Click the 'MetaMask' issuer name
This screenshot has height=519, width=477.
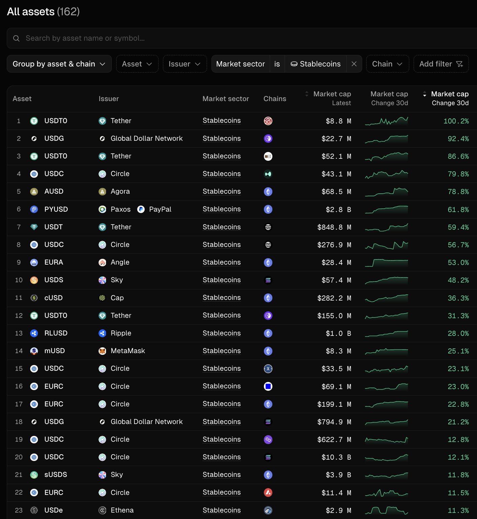(x=128, y=351)
